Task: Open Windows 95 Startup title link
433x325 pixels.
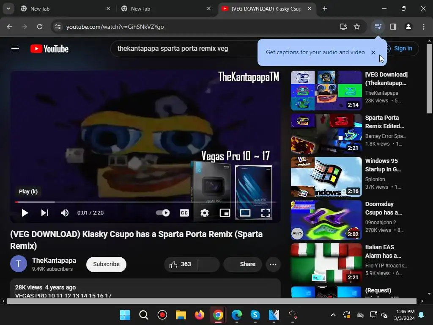Action: (383, 165)
